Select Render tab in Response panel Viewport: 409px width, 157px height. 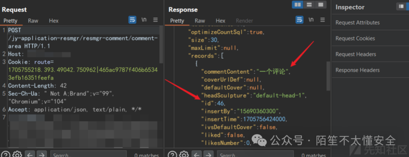click(244, 21)
